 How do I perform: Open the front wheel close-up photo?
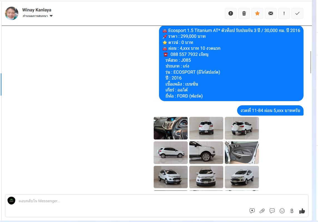coord(206,153)
